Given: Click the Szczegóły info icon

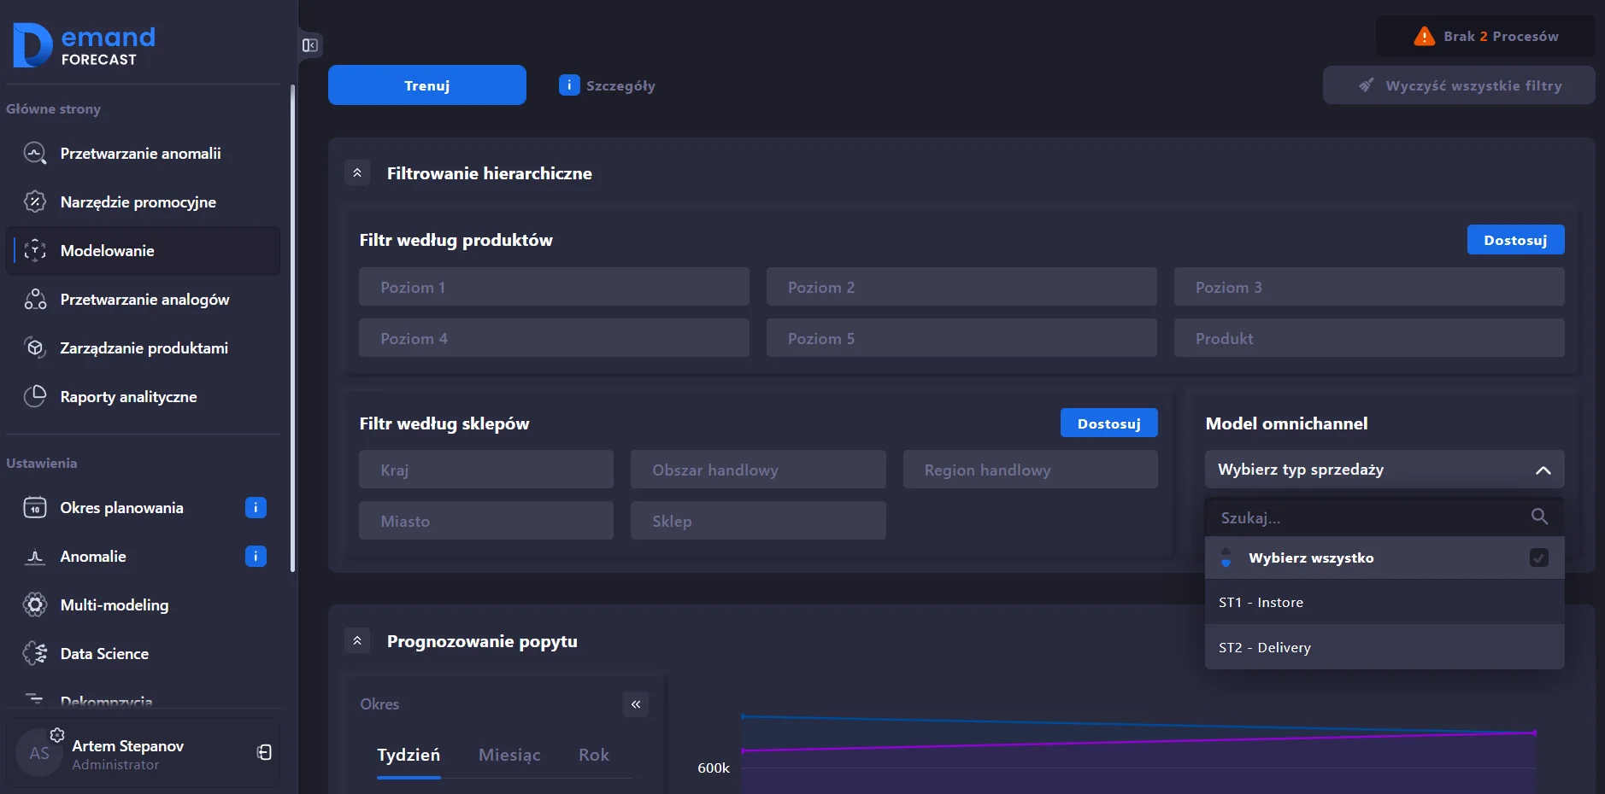Looking at the screenshot, I should (x=569, y=85).
